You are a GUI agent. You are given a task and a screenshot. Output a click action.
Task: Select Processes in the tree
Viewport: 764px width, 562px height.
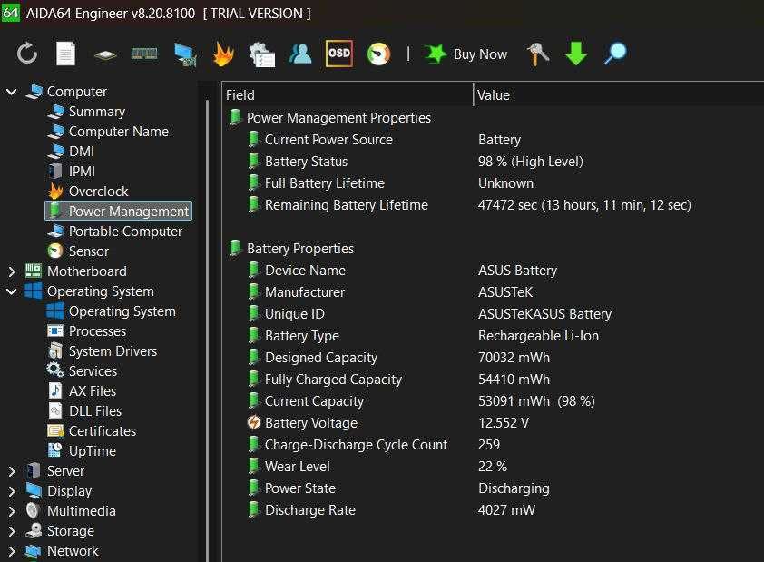click(x=97, y=331)
